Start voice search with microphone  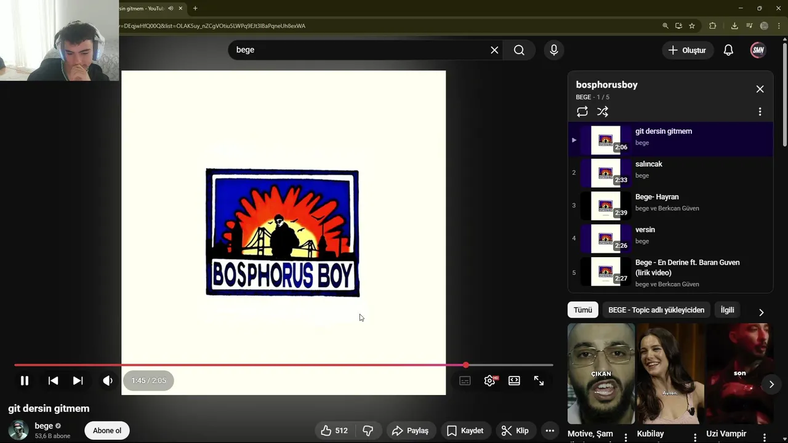point(554,50)
